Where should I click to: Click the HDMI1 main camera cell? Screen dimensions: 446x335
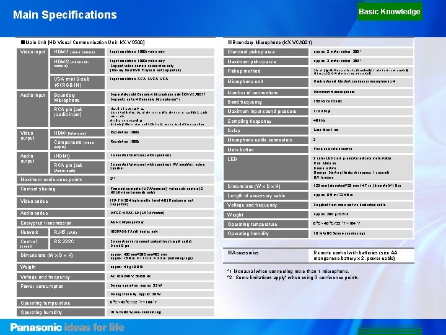click(x=77, y=52)
